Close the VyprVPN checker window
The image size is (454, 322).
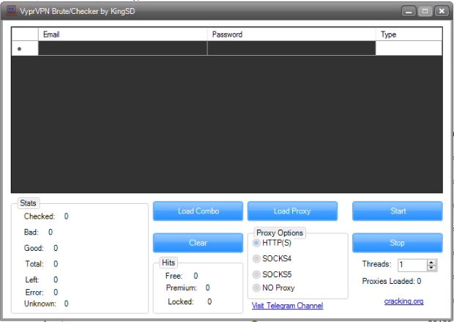(442, 11)
